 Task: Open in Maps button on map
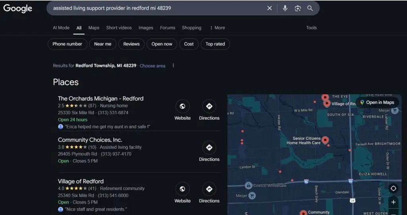(x=377, y=103)
